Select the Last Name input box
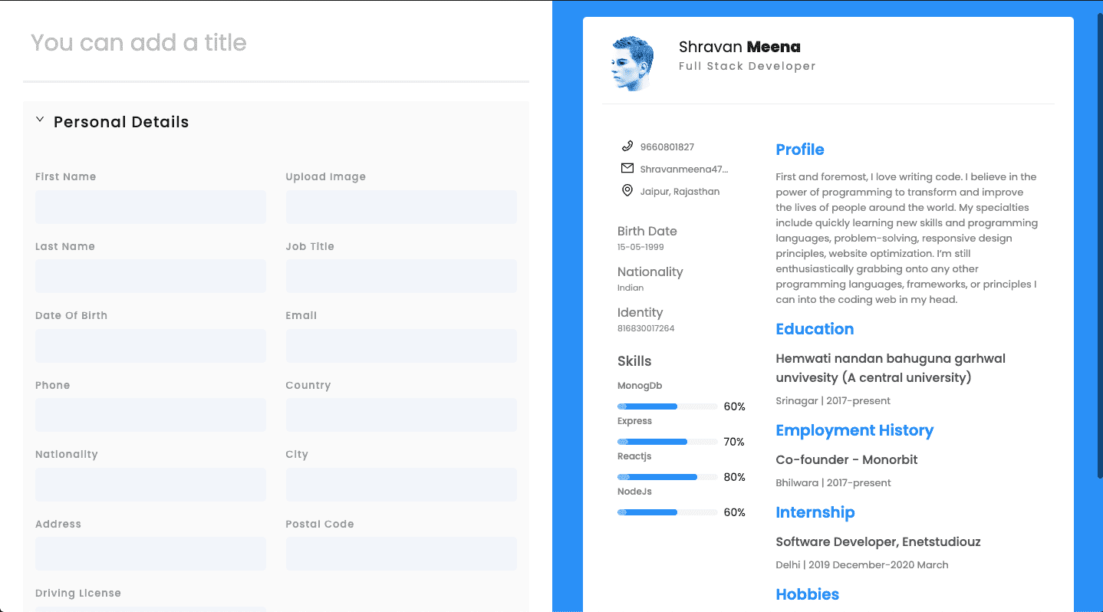Screen dimensions: 1103x612 pos(150,276)
